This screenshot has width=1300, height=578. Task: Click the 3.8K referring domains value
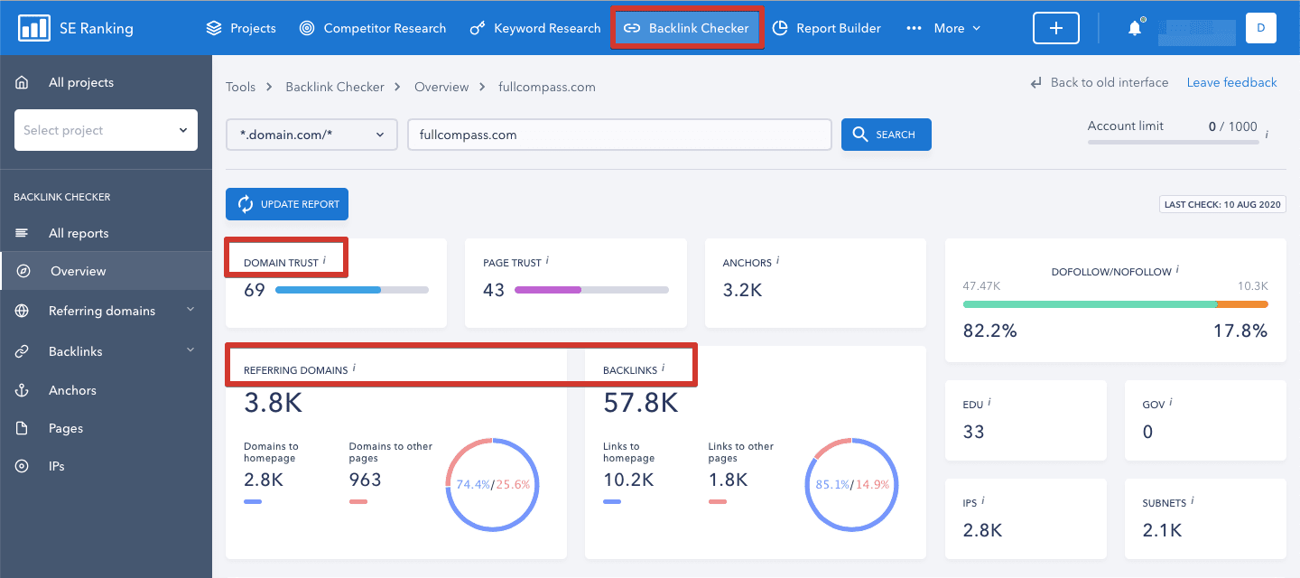coord(274,402)
